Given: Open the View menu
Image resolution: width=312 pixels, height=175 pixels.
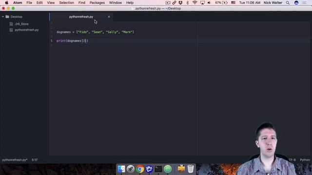Looking at the screenshot, I should [51, 3].
